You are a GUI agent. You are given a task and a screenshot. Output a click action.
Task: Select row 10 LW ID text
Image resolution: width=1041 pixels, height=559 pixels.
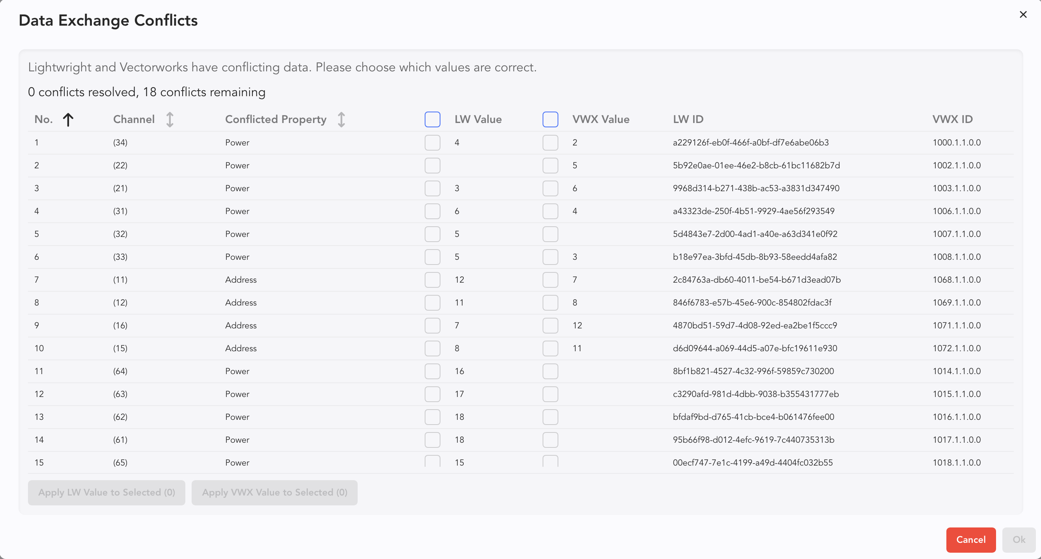point(754,348)
